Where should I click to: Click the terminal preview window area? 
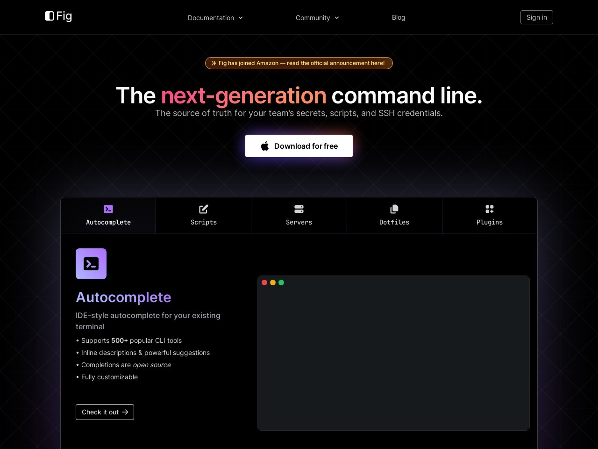pos(393,353)
